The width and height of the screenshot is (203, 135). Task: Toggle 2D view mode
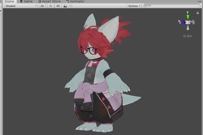pyautogui.click(x=42, y=6)
